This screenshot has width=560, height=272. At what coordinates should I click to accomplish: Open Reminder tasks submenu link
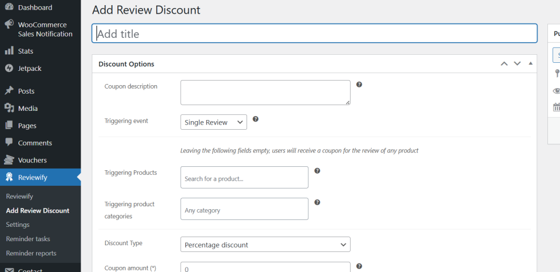[x=28, y=239]
